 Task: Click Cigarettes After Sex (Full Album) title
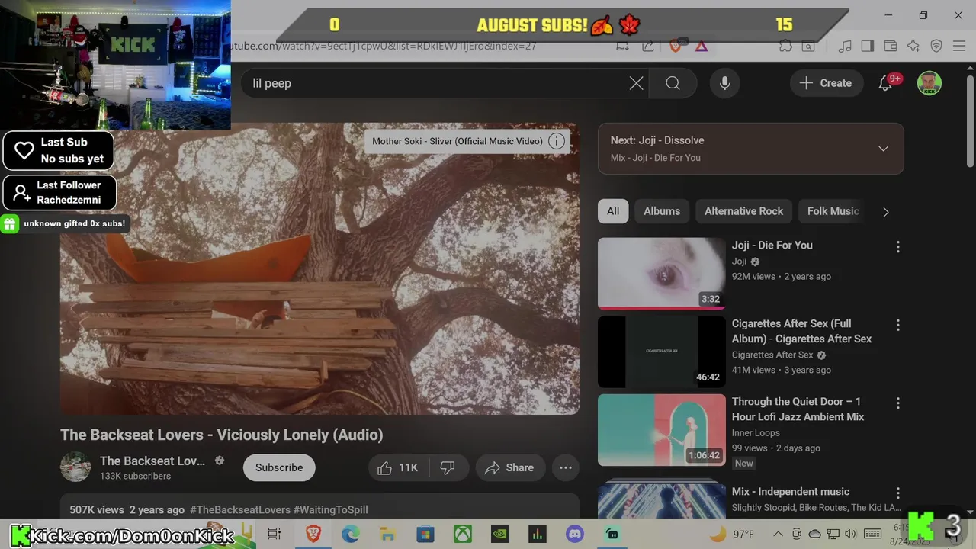point(801,331)
